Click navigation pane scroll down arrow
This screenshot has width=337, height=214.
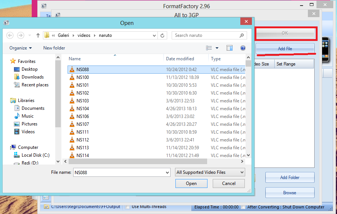coord(58,161)
